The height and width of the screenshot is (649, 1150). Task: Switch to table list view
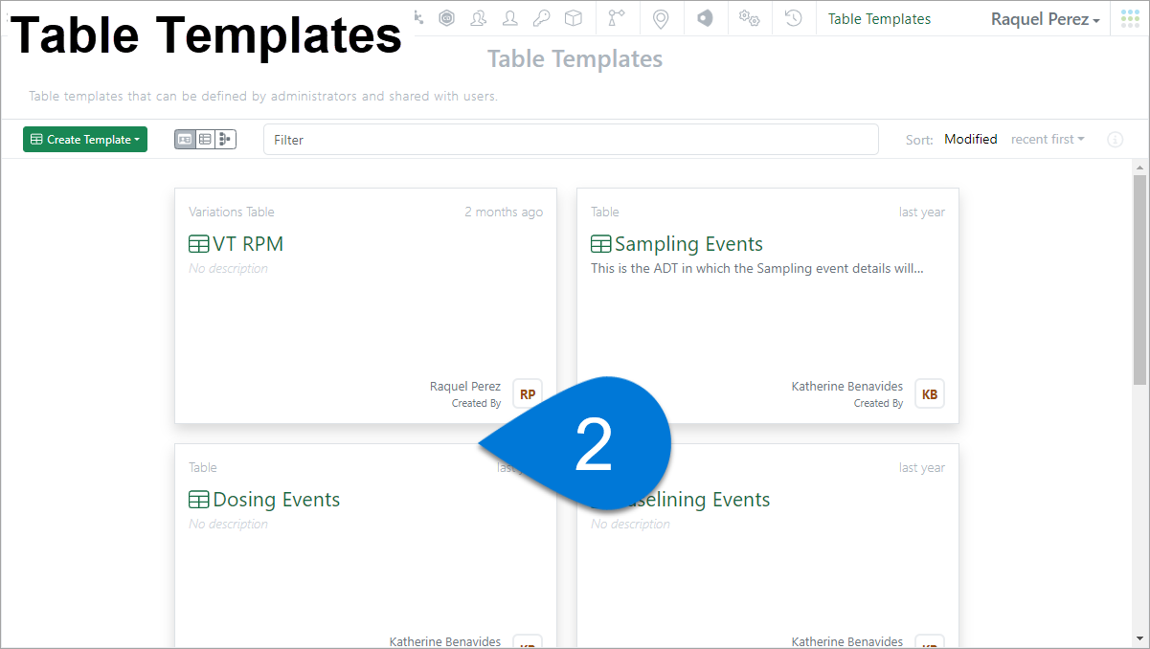[x=205, y=140]
